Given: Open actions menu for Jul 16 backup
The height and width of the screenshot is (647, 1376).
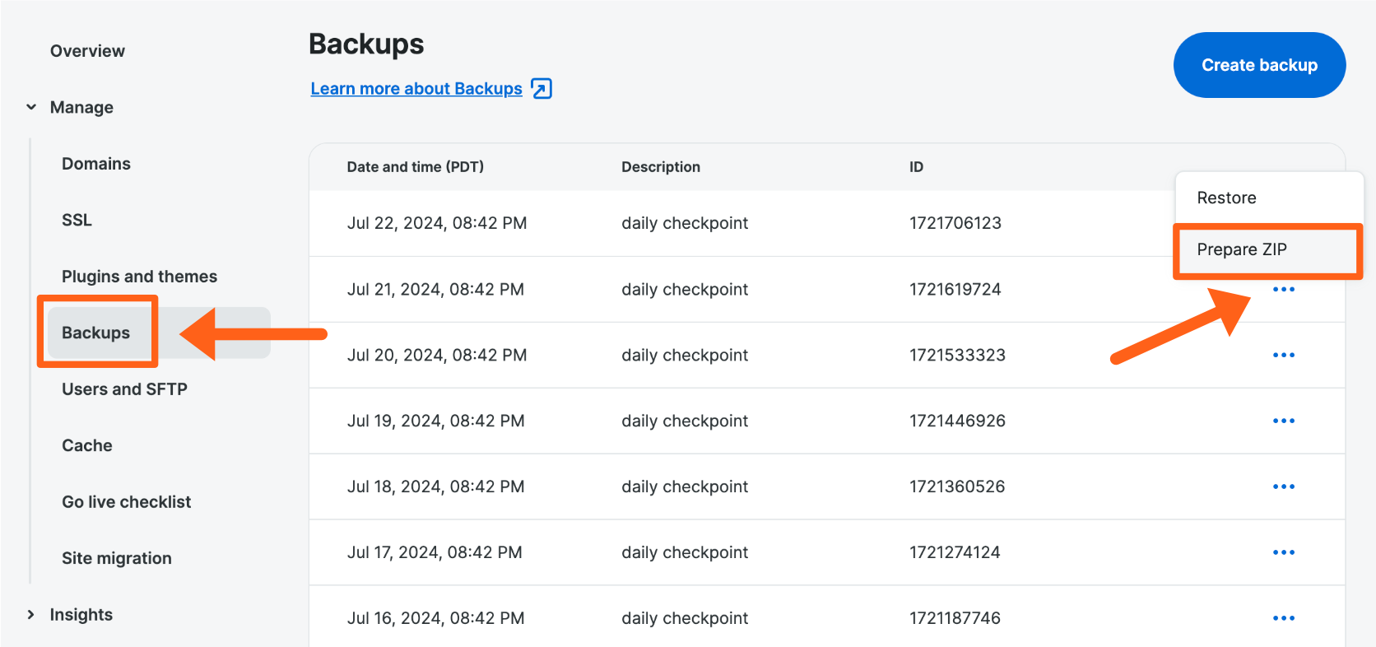Looking at the screenshot, I should [x=1283, y=618].
